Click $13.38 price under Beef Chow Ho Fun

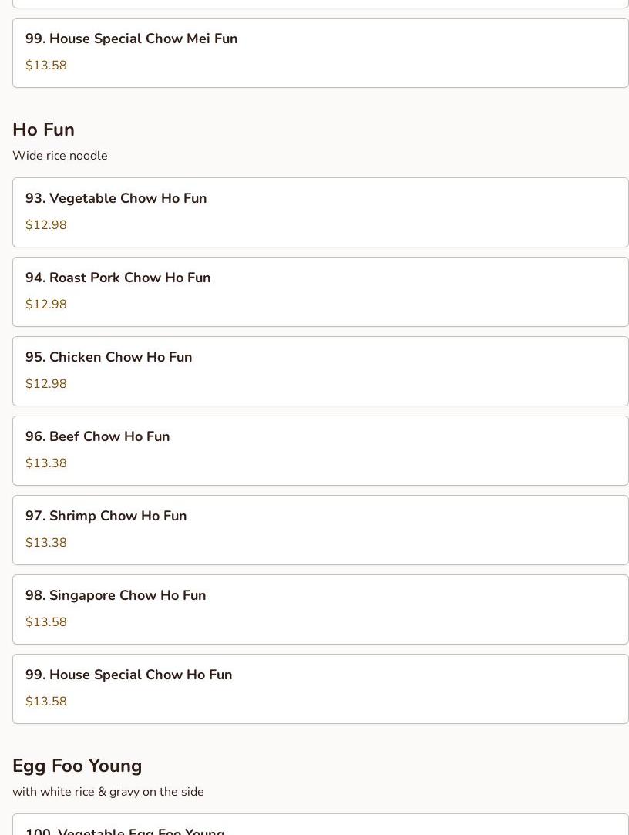(x=46, y=463)
